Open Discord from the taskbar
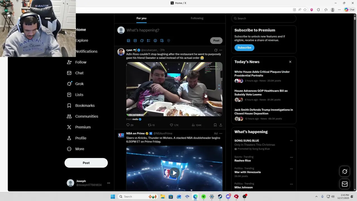Viewport: 357px width, 201px height. [228, 197]
